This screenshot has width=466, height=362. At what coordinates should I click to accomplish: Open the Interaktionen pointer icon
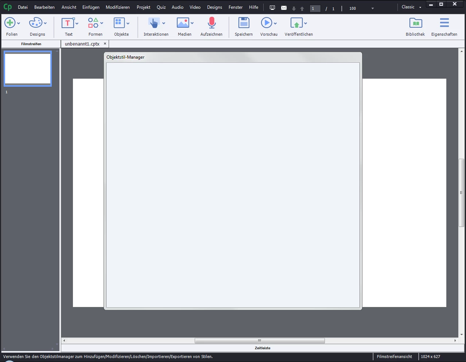[154, 23]
